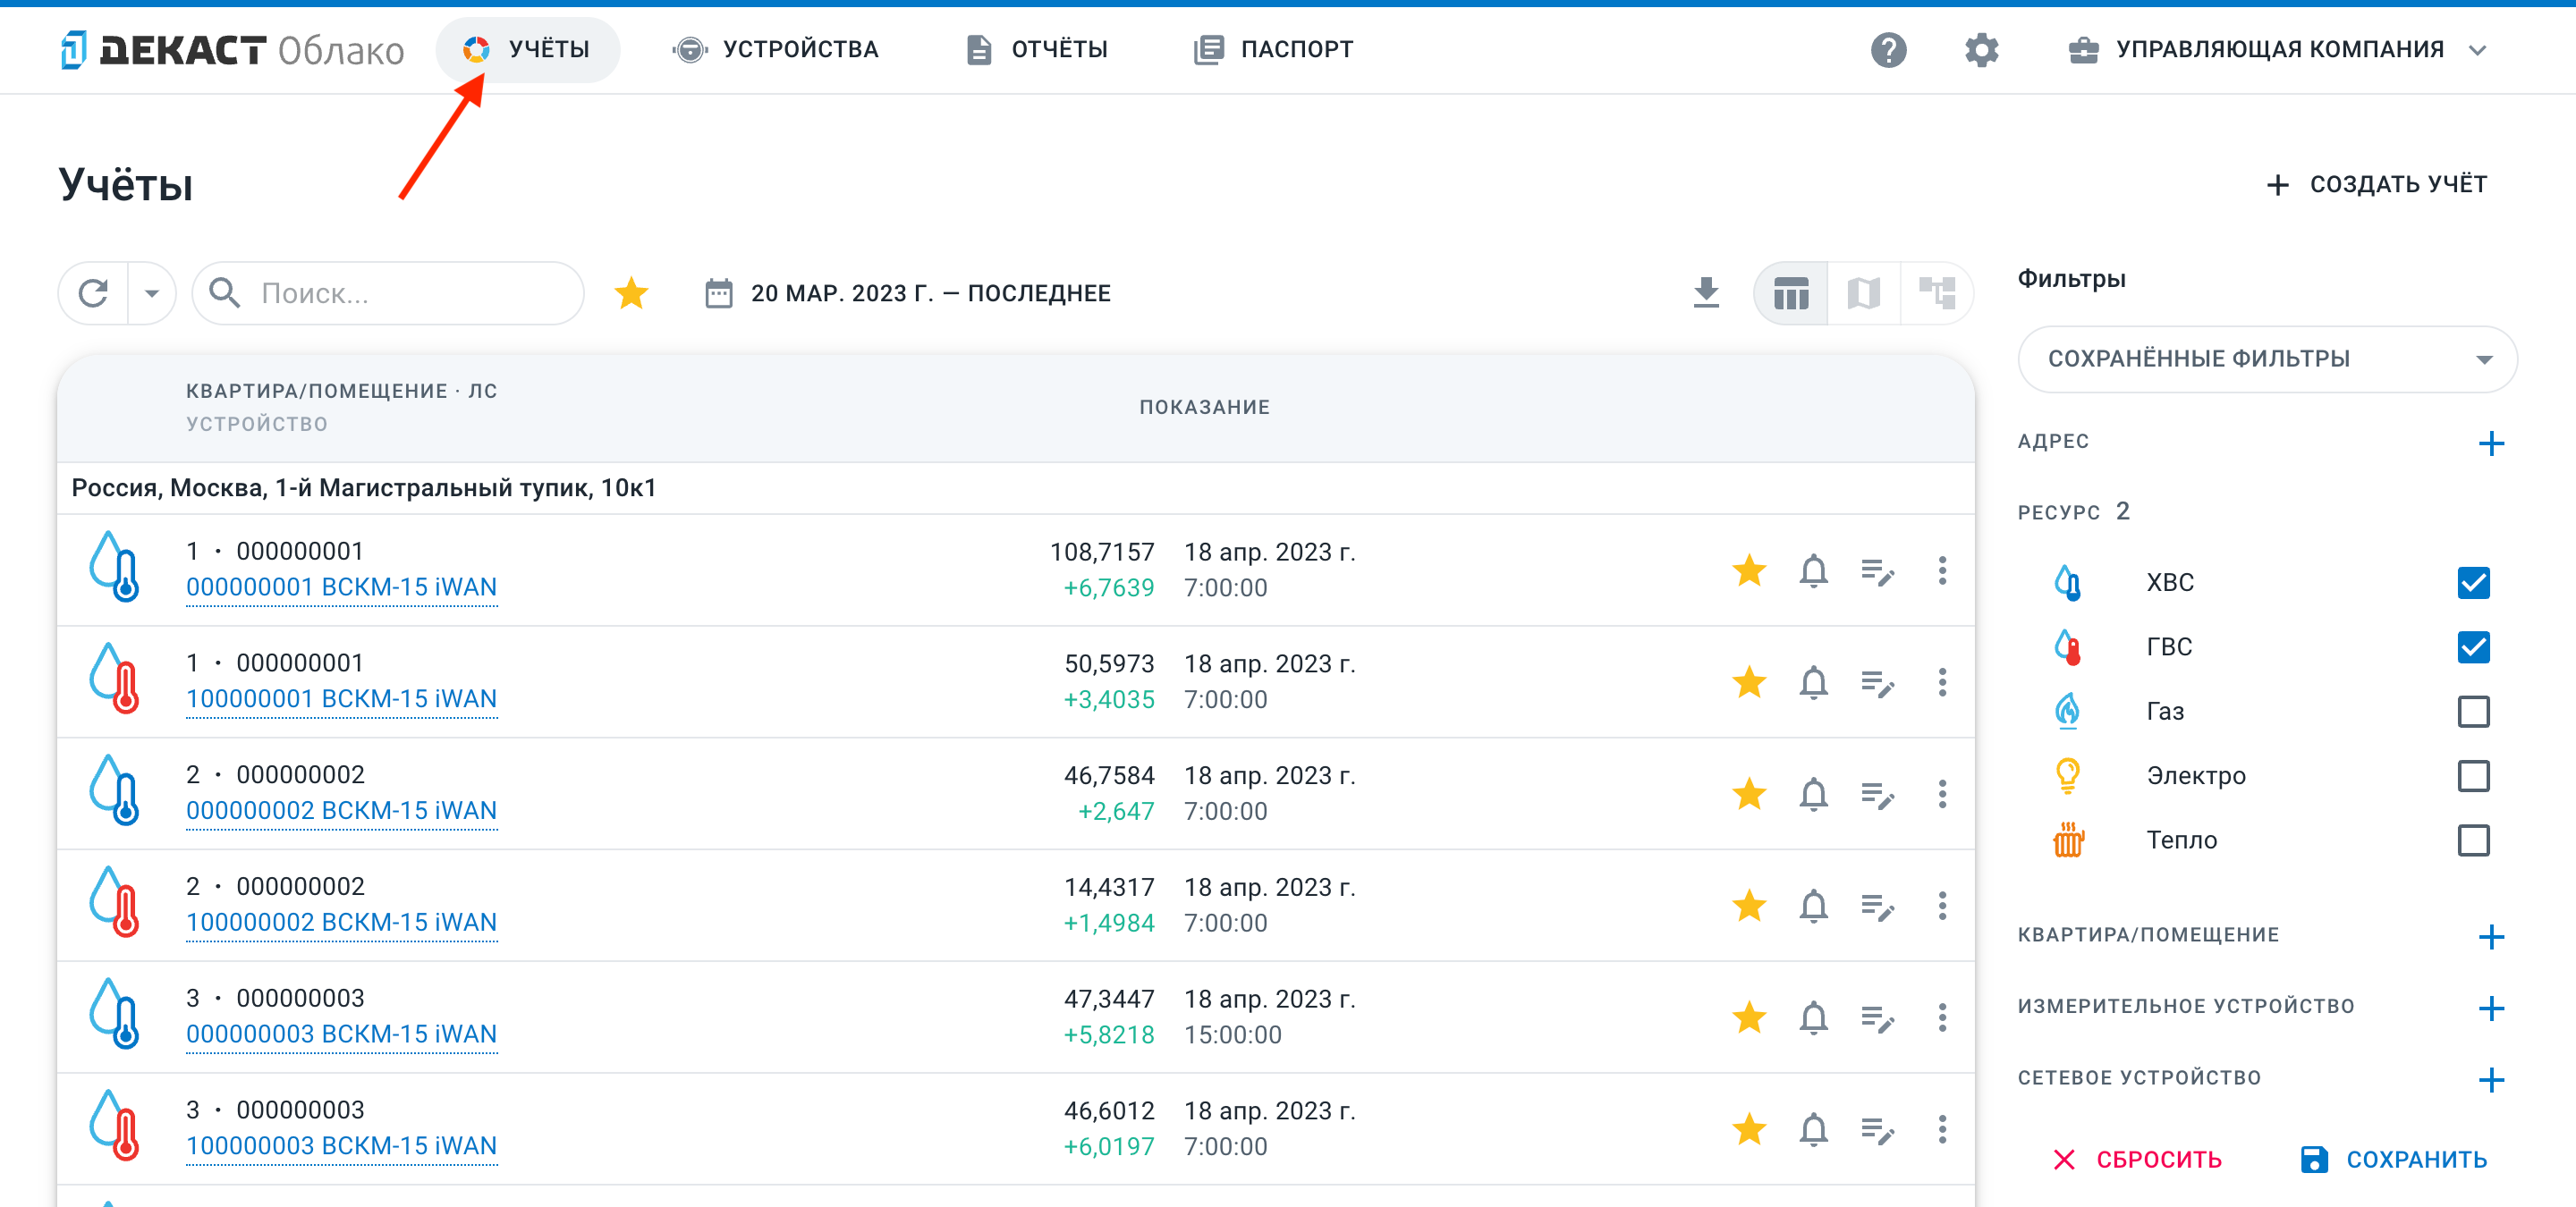Toggle the favorites star filter in toolbar

pos(631,292)
